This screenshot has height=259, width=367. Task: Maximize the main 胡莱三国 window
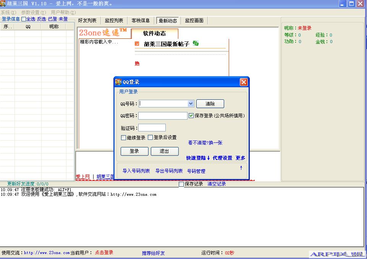click(351, 4)
